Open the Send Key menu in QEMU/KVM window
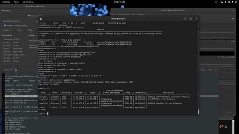Screen dimensions: 239x134 [x=141, y=14]
